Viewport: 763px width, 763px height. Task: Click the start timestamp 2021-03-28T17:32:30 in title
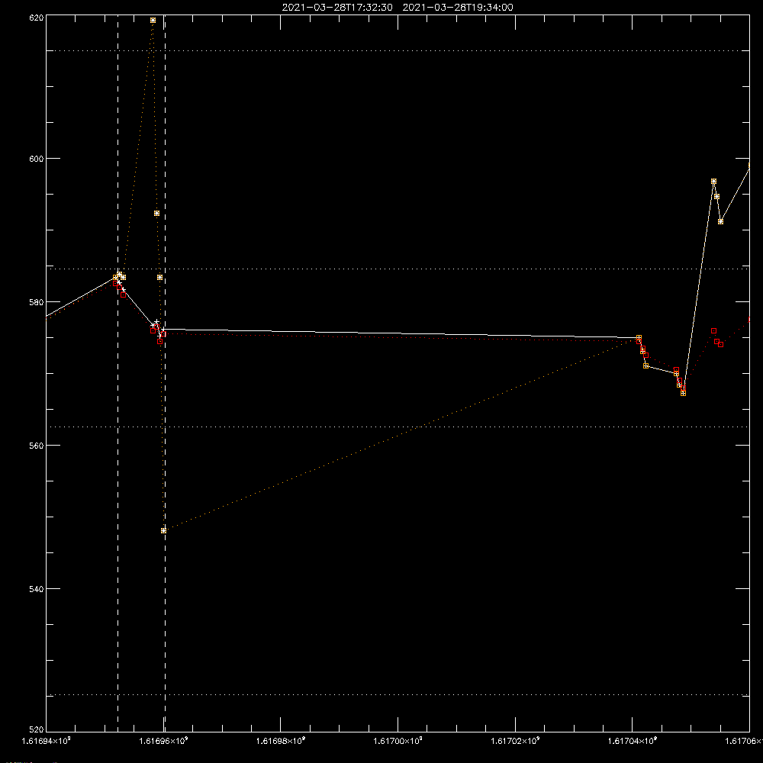pyautogui.click(x=337, y=8)
